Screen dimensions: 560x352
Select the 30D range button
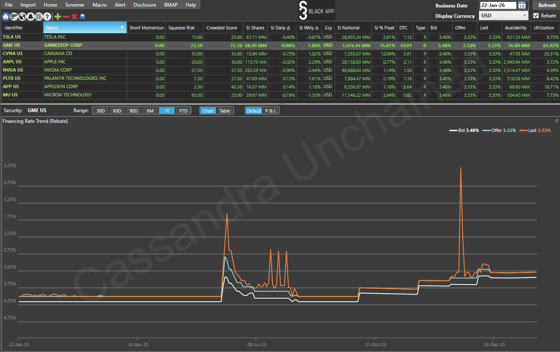coord(101,110)
